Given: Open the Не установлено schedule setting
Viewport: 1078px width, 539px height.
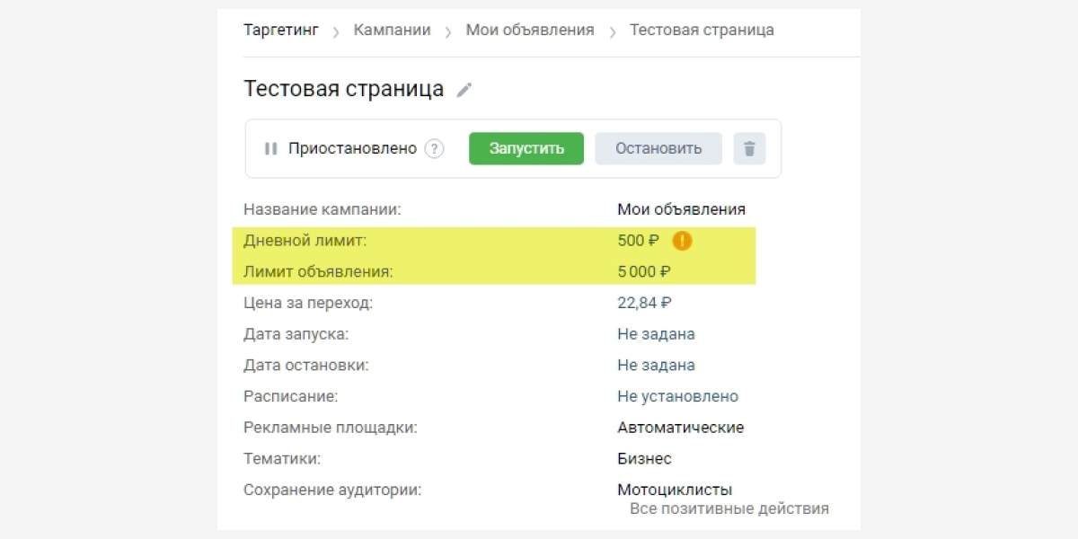Looking at the screenshot, I should (x=677, y=396).
